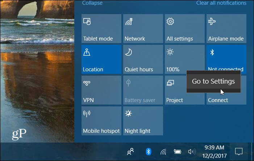Toggle Tablet mode quick action

(x=101, y=29)
